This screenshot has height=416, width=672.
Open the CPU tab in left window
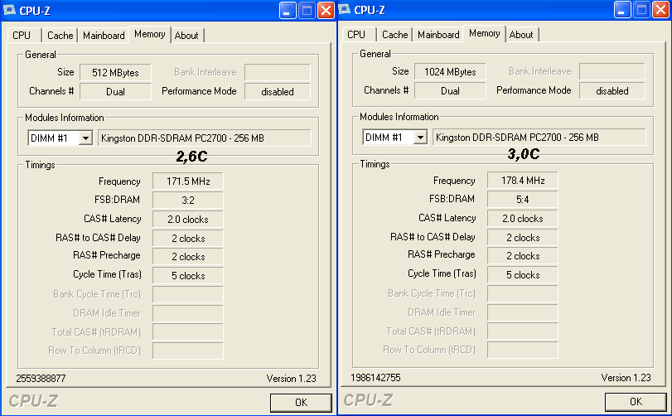(22, 36)
